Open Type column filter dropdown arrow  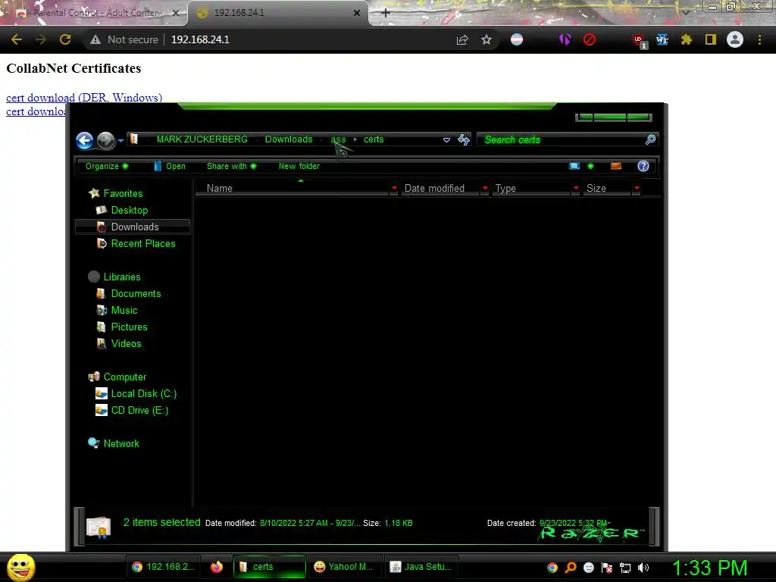576,189
